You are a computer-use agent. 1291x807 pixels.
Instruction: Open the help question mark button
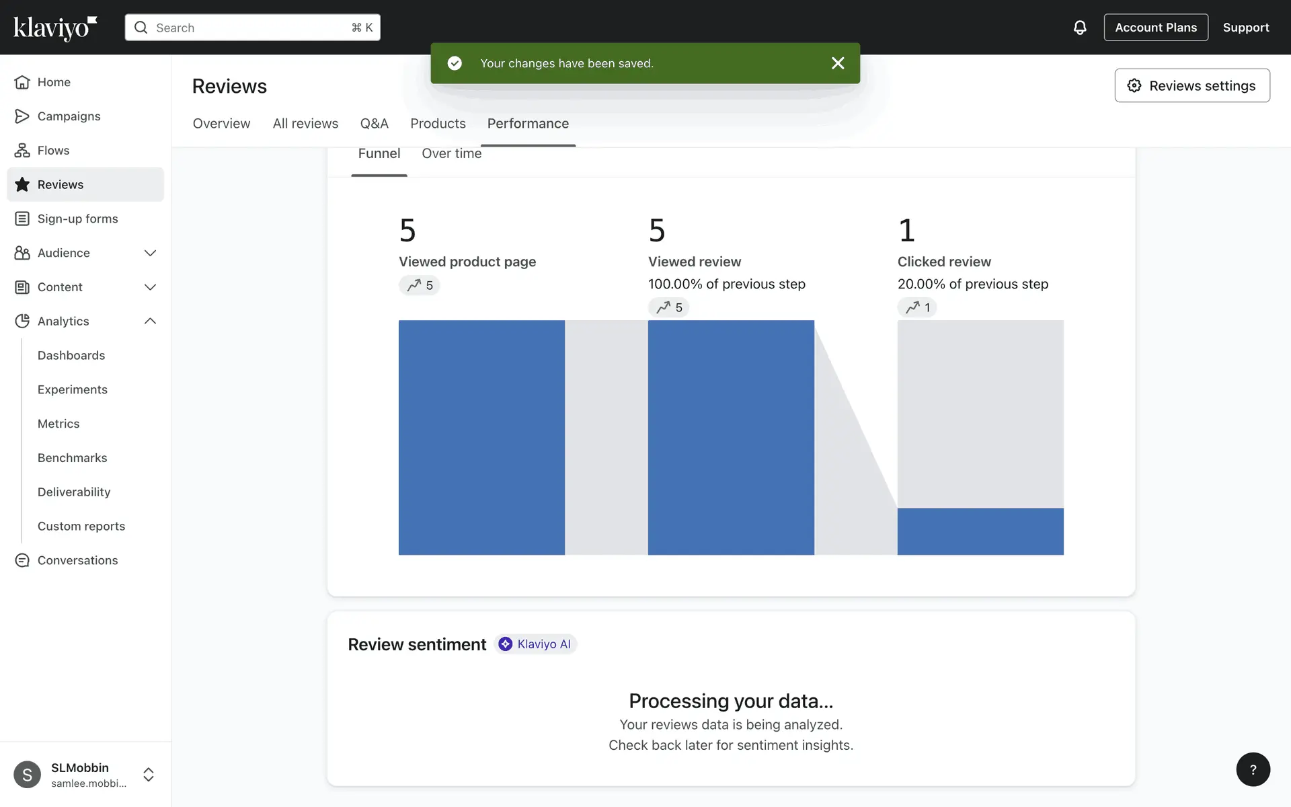[1253, 769]
